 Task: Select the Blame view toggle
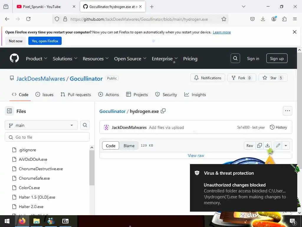pyautogui.click(x=129, y=145)
